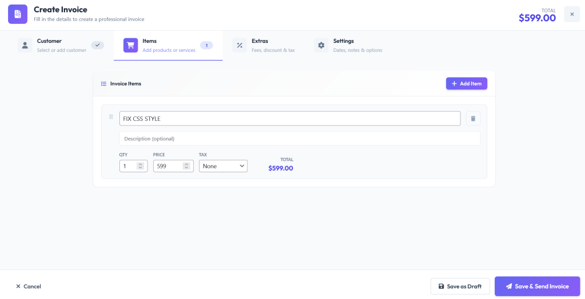Click the Invoice Items heading text
The image size is (585, 299).
tap(126, 83)
